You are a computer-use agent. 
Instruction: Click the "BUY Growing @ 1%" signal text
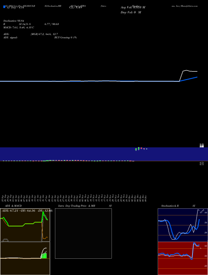(65, 37)
